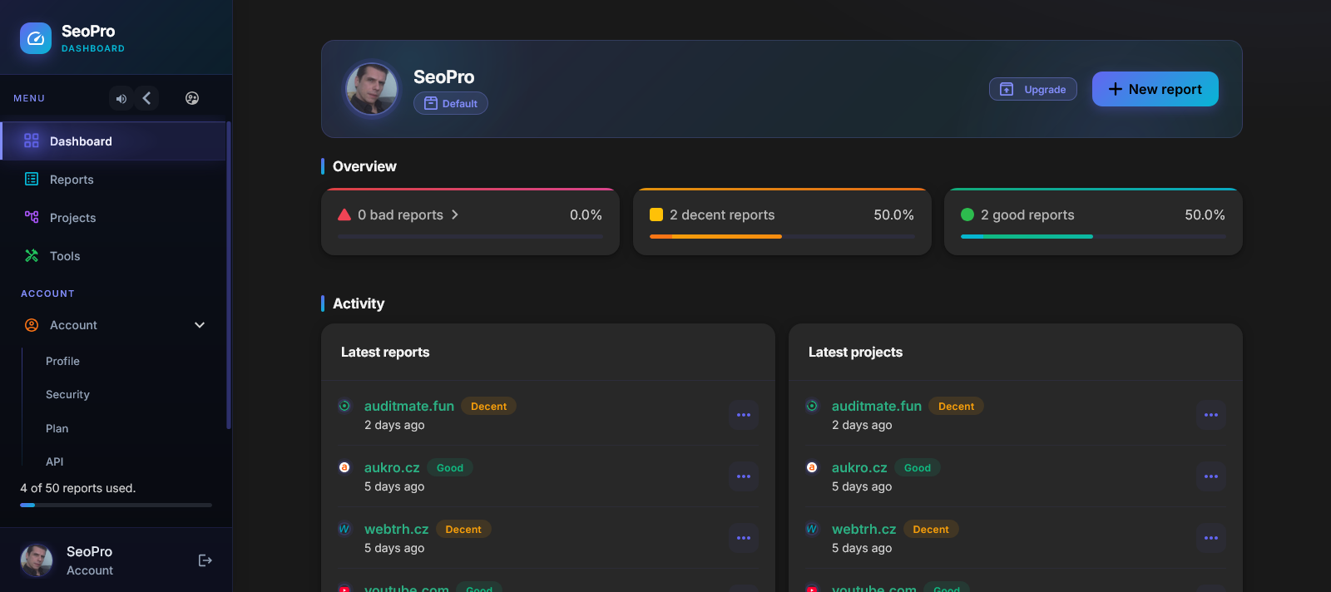This screenshot has width=1331, height=592.
Task: Click the 'Latest projects' heading
Action: pos(855,352)
